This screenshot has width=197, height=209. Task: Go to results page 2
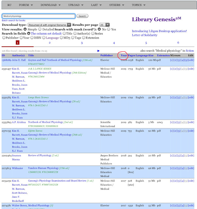(x=50, y=43)
